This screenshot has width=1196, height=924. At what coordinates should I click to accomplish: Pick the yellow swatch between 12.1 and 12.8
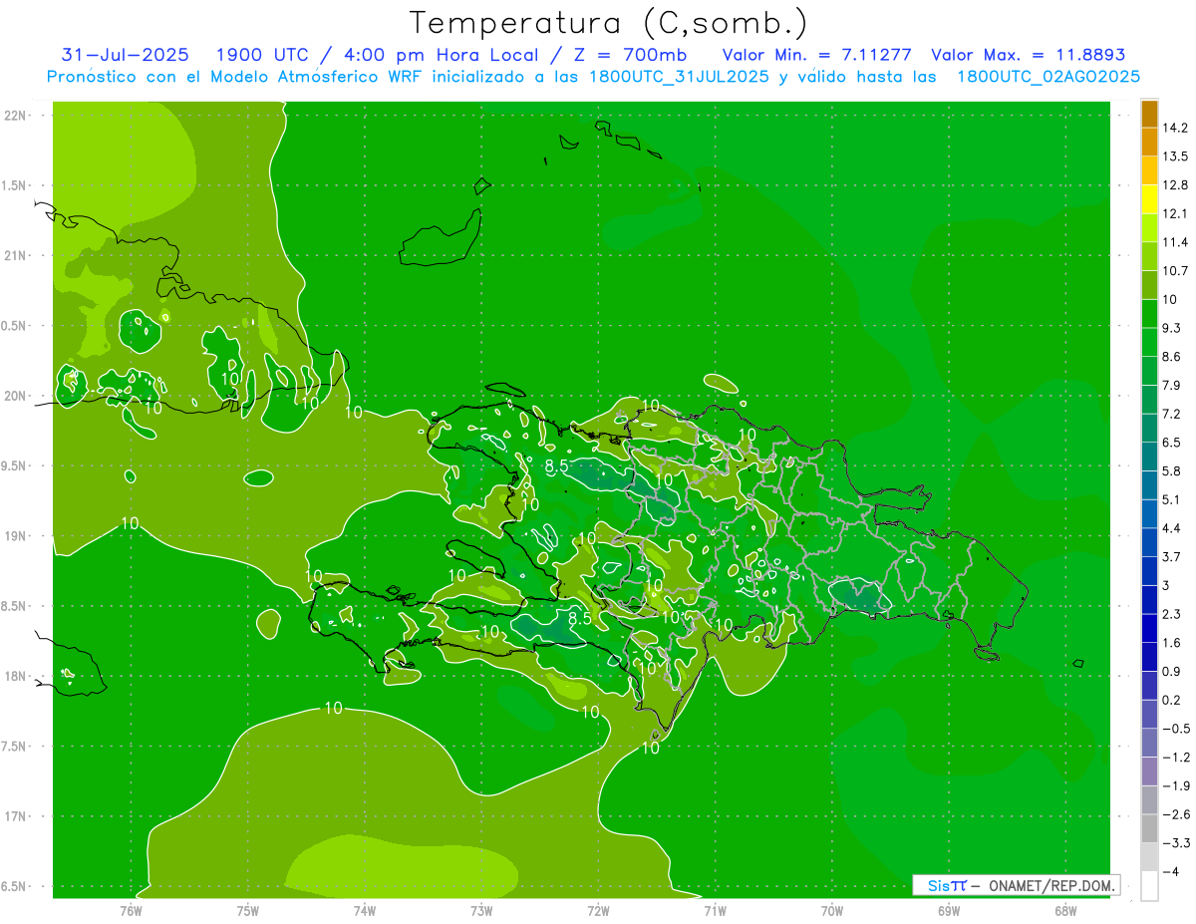tap(1149, 199)
